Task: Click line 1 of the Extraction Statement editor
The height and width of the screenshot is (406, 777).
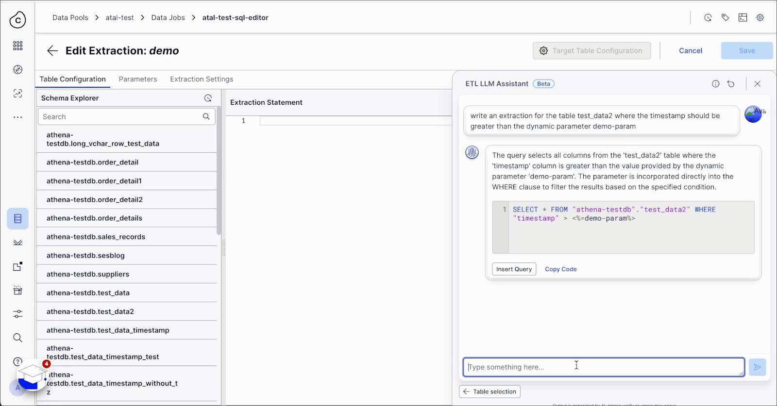Action: (355, 121)
